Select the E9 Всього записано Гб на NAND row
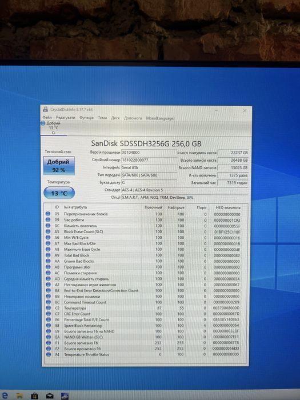The image size is (300, 400). pos(143,331)
